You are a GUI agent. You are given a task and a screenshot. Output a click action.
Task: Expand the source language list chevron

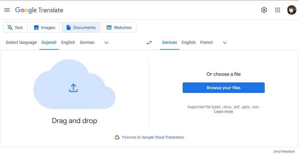click(106, 43)
